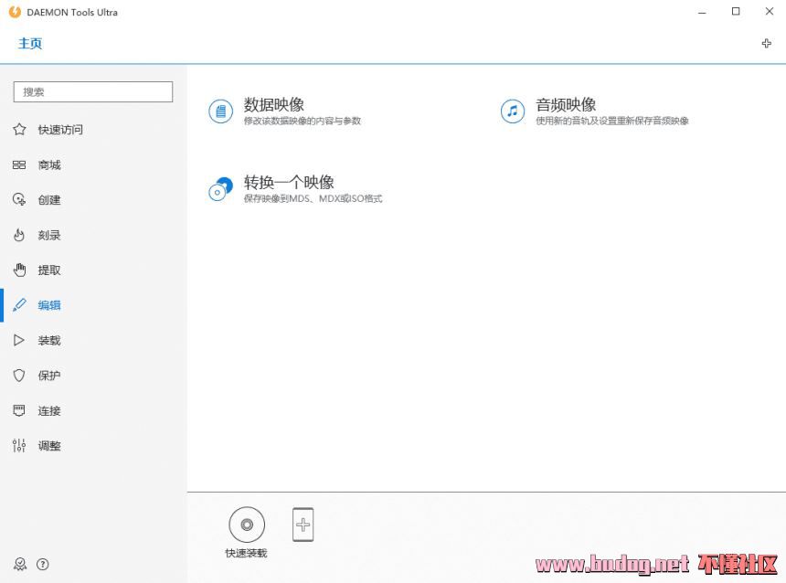Click the 保护 shield icon
The width and height of the screenshot is (786, 583).
coord(19,376)
